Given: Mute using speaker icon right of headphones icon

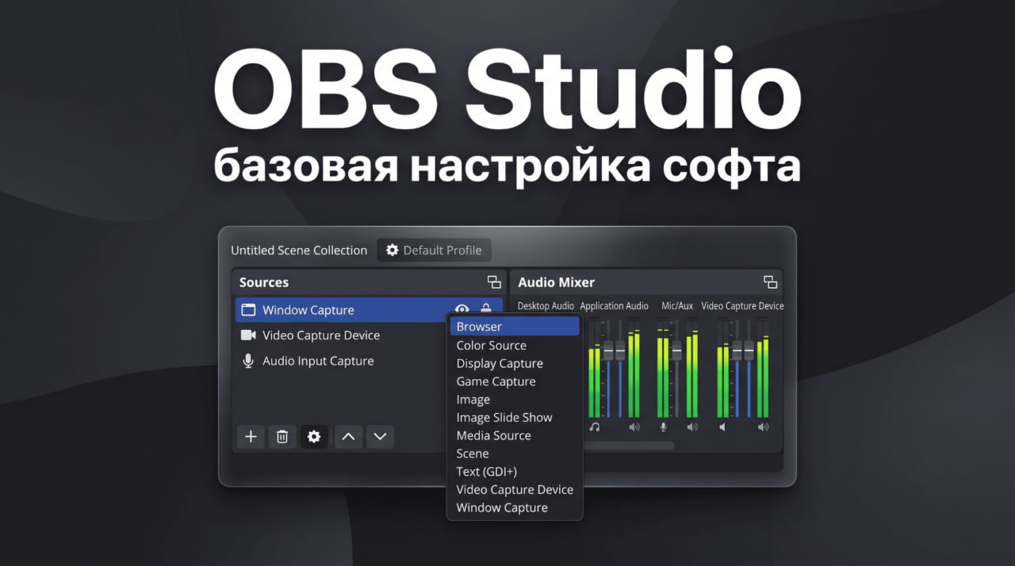Looking at the screenshot, I should pyautogui.click(x=634, y=426).
